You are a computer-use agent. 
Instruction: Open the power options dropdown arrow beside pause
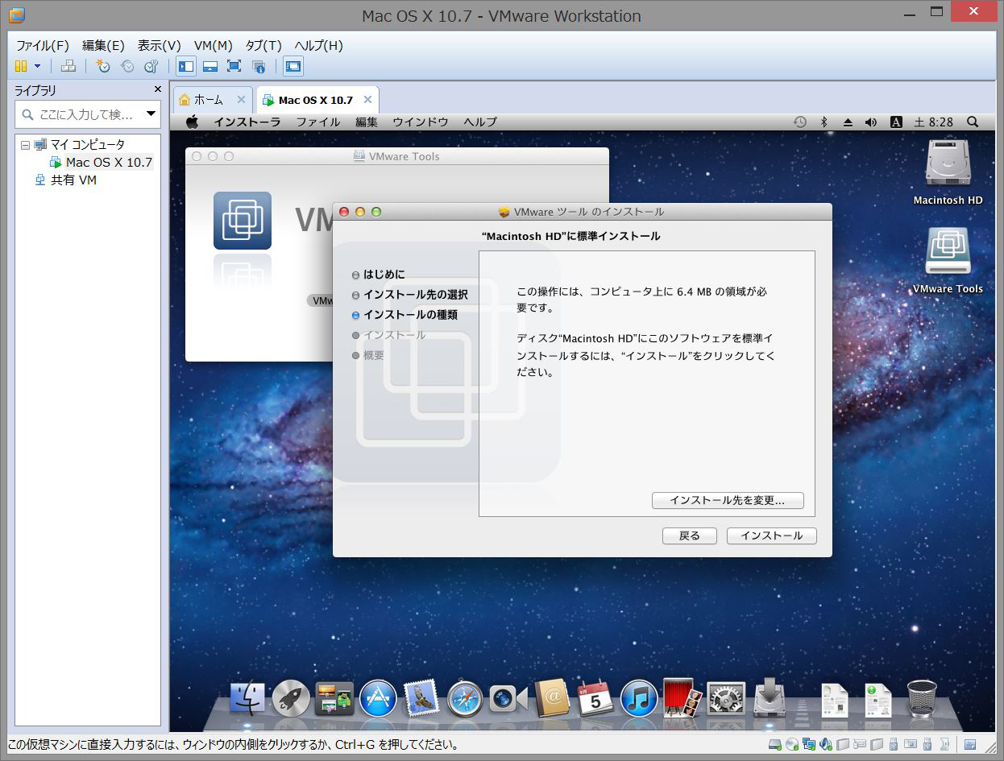tap(37, 66)
